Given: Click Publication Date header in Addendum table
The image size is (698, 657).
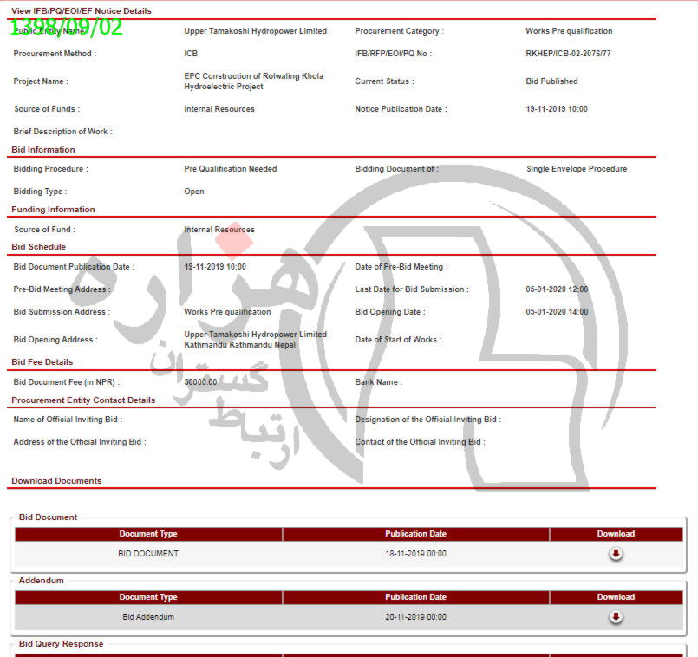Looking at the screenshot, I should point(415,597).
